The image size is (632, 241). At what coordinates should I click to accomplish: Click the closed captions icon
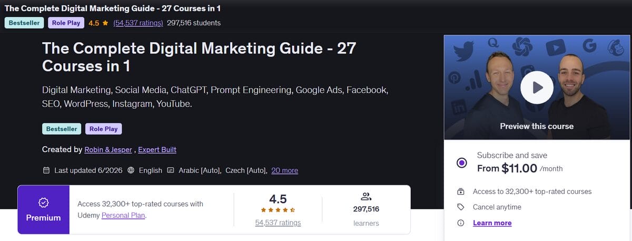[x=171, y=170]
